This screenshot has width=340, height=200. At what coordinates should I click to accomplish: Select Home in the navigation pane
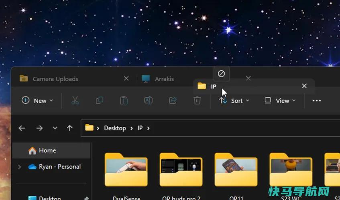click(51, 150)
